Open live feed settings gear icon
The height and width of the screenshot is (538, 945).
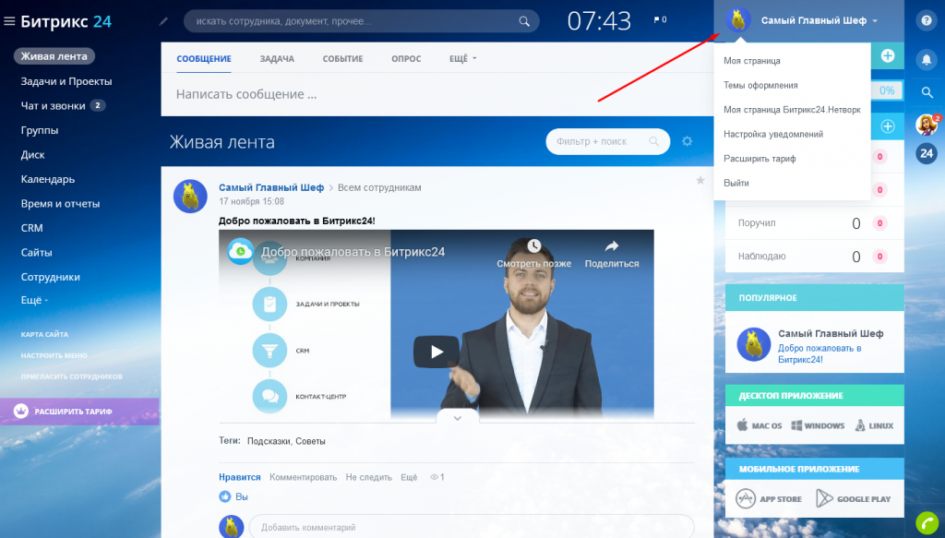click(x=687, y=141)
